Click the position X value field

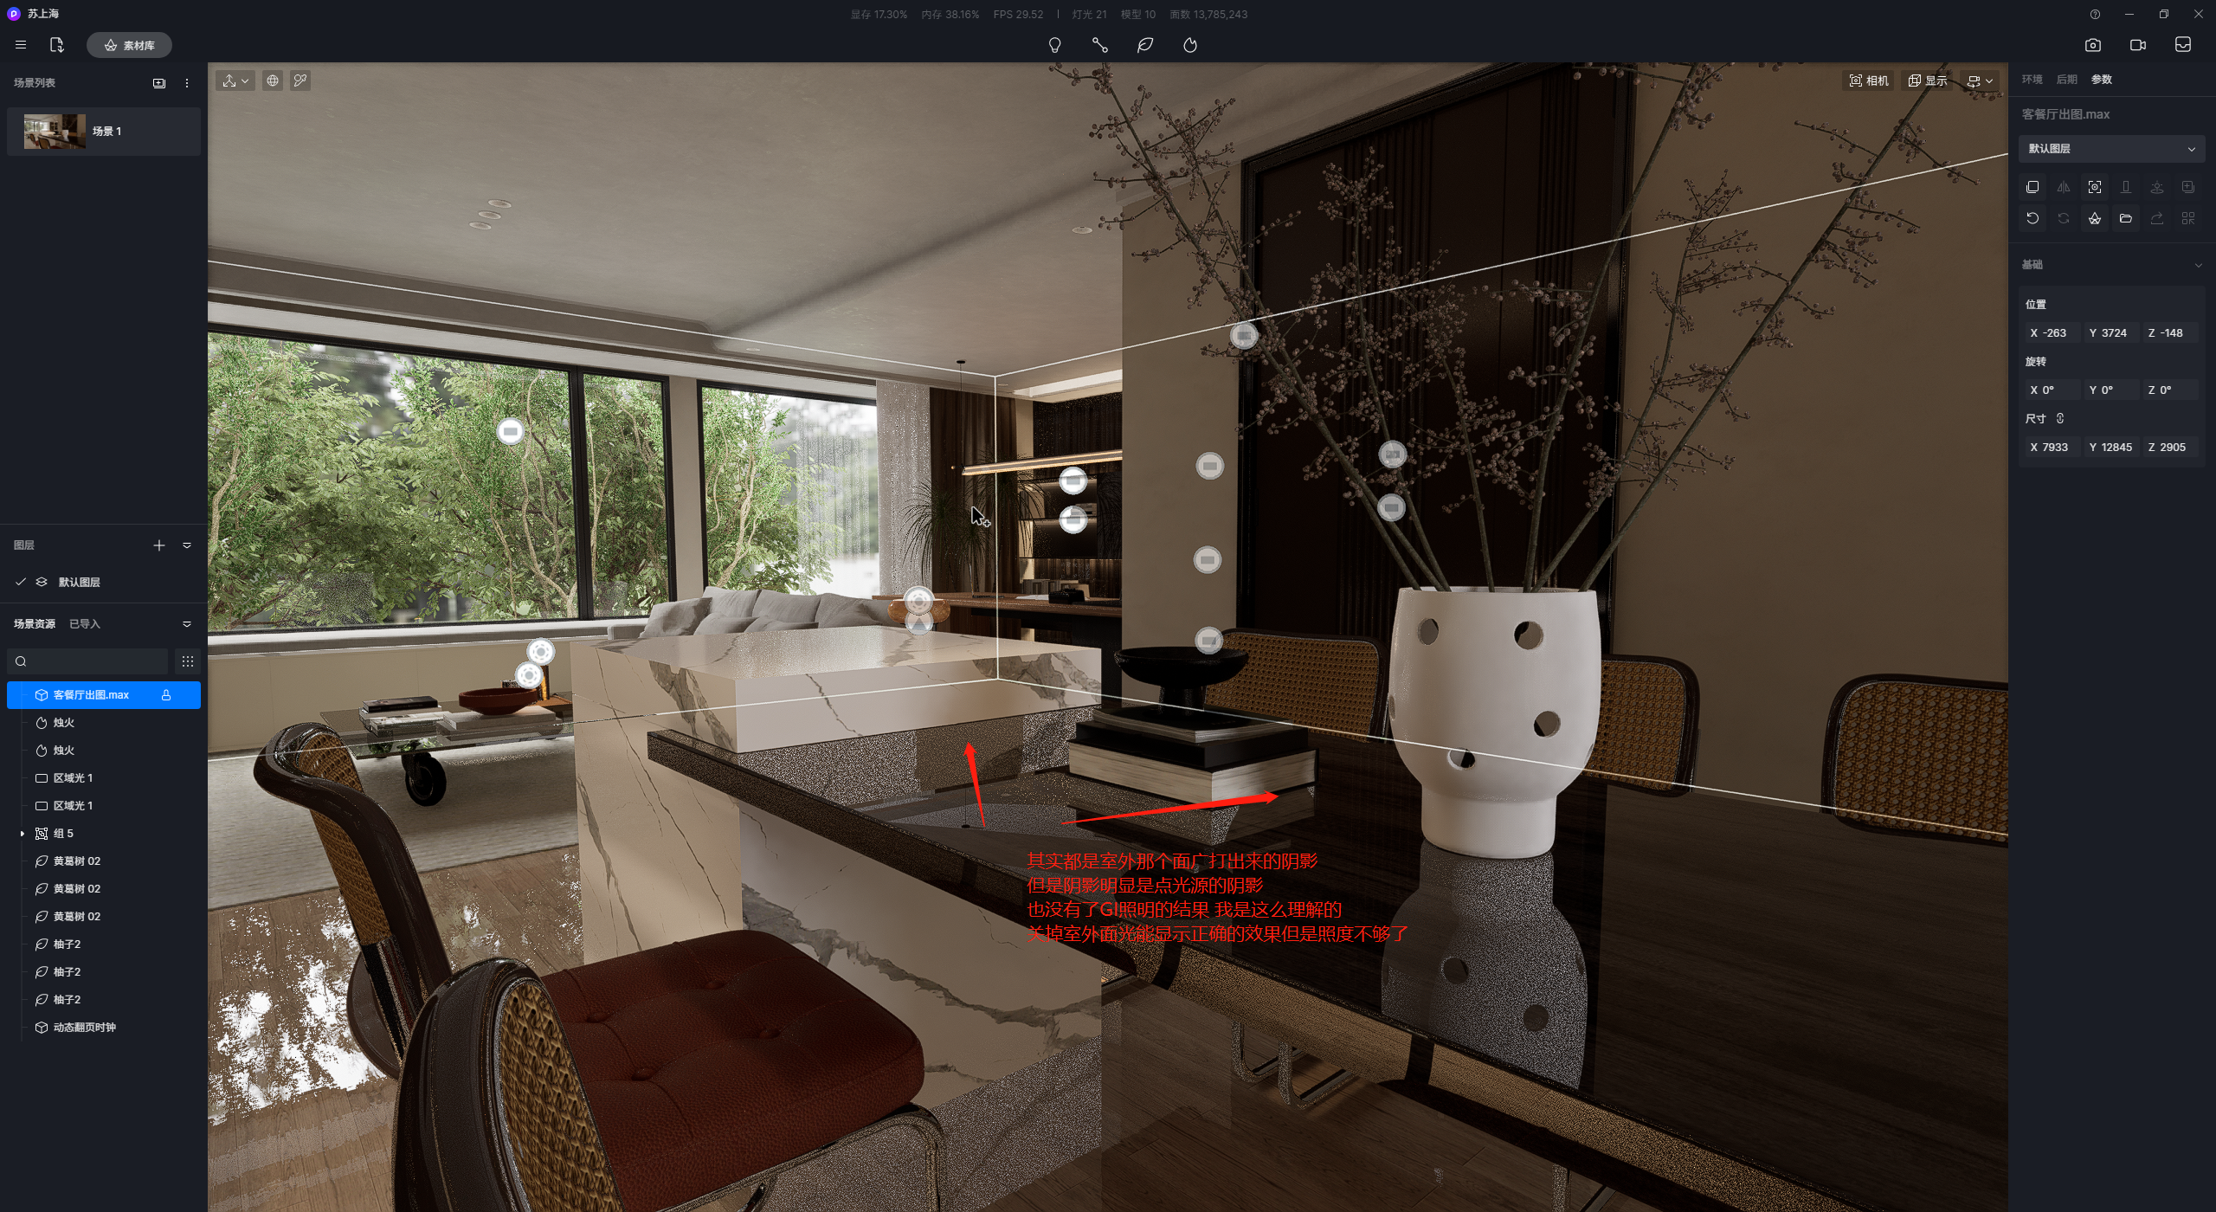click(x=2049, y=333)
